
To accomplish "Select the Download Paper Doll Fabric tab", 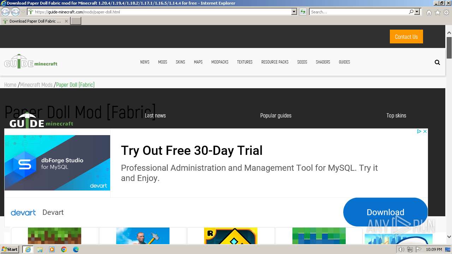I will (35, 21).
